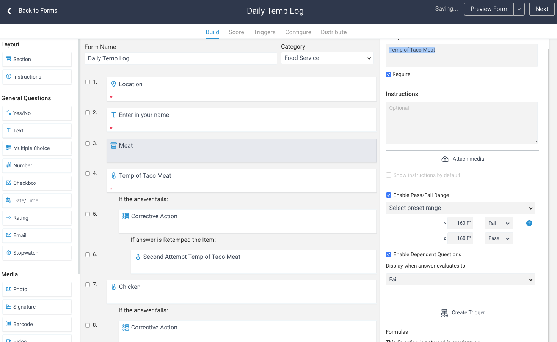The height and width of the screenshot is (342, 557).
Task: Toggle Enable Pass/Fail Range checkbox
Action: [x=389, y=195]
